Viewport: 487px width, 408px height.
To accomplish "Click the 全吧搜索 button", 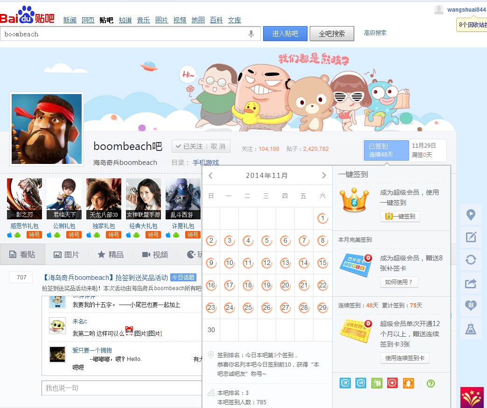I will click(332, 34).
